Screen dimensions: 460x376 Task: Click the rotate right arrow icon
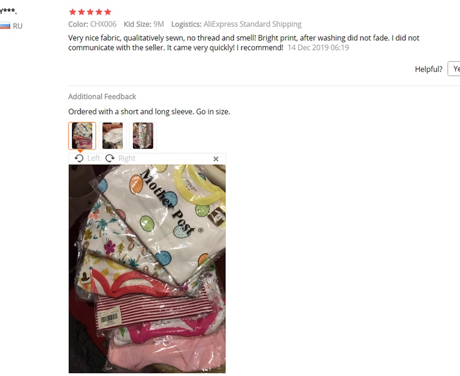click(110, 158)
